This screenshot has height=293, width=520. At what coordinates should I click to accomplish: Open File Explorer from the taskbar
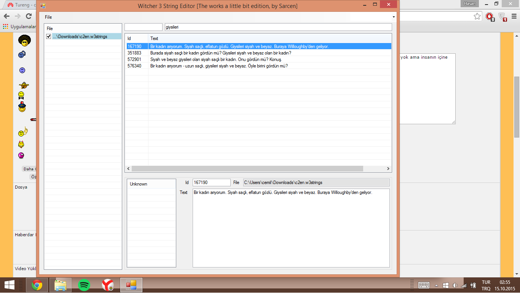pyautogui.click(x=61, y=285)
